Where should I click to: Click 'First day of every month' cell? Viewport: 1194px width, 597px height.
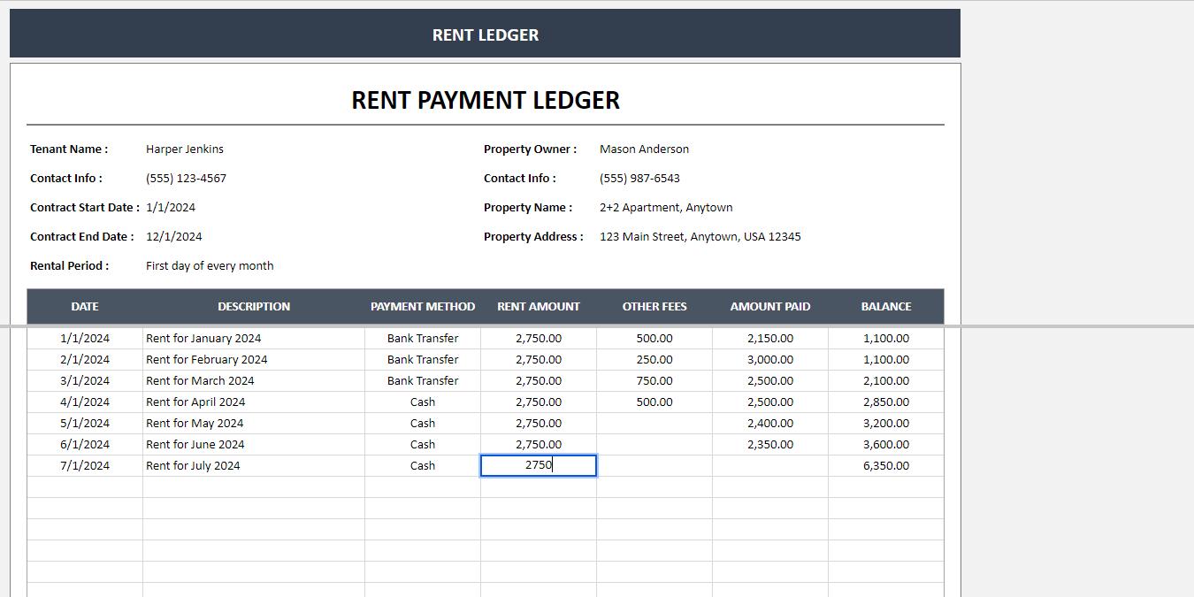[210, 265]
